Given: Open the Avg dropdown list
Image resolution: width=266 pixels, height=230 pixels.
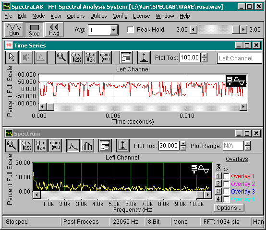Looking at the screenshot, I should [113, 30].
